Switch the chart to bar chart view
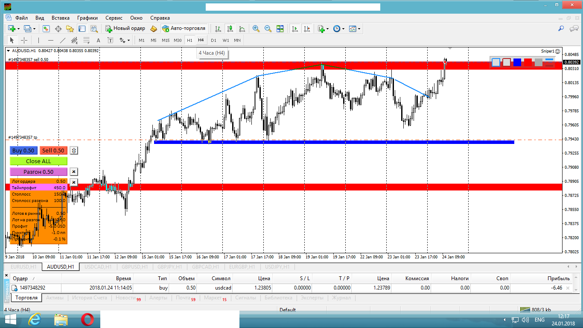The height and width of the screenshot is (328, 583). coord(218,29)
